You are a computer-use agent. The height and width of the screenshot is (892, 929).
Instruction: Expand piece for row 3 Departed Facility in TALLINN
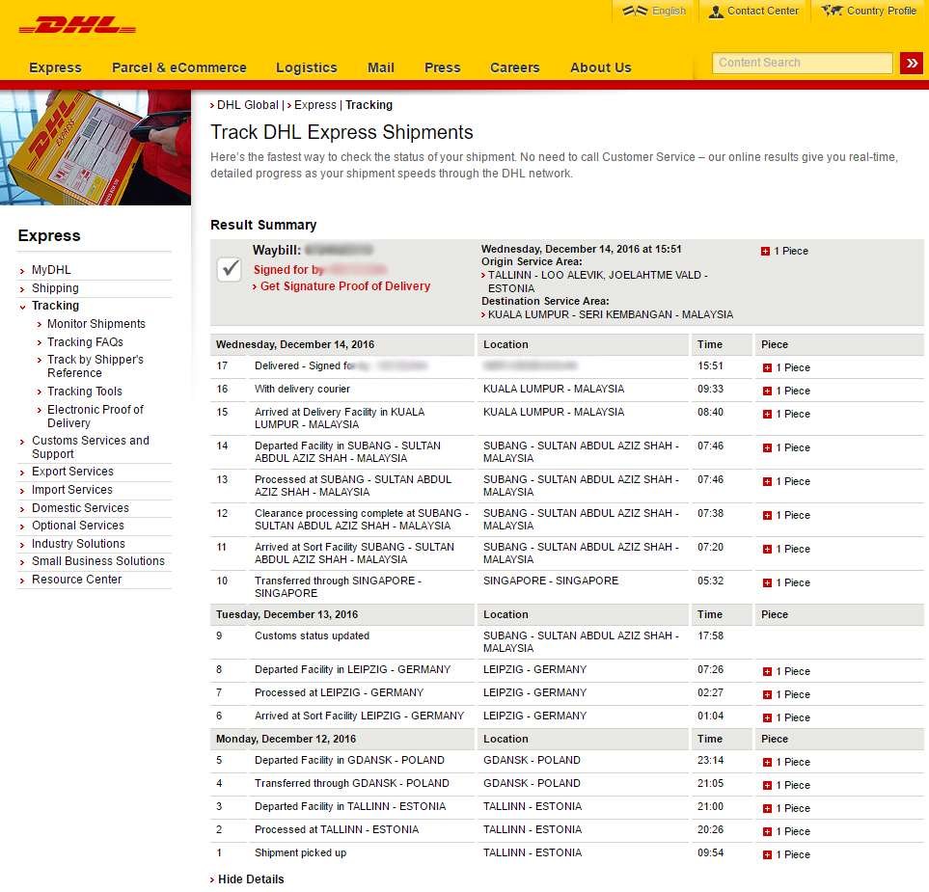tap(767, 808)
